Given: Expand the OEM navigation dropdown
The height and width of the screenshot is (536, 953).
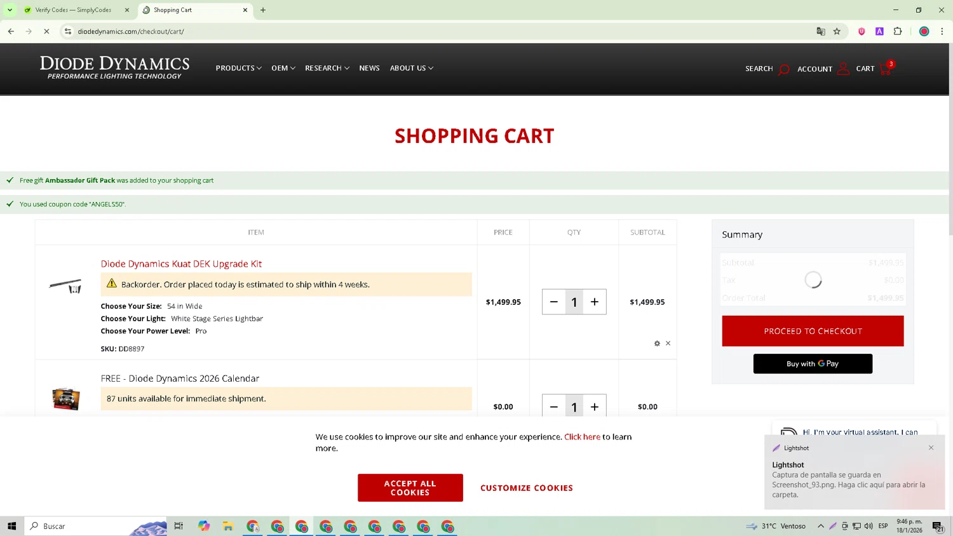Looking at the screenshot, I should [x=283, y=69].
